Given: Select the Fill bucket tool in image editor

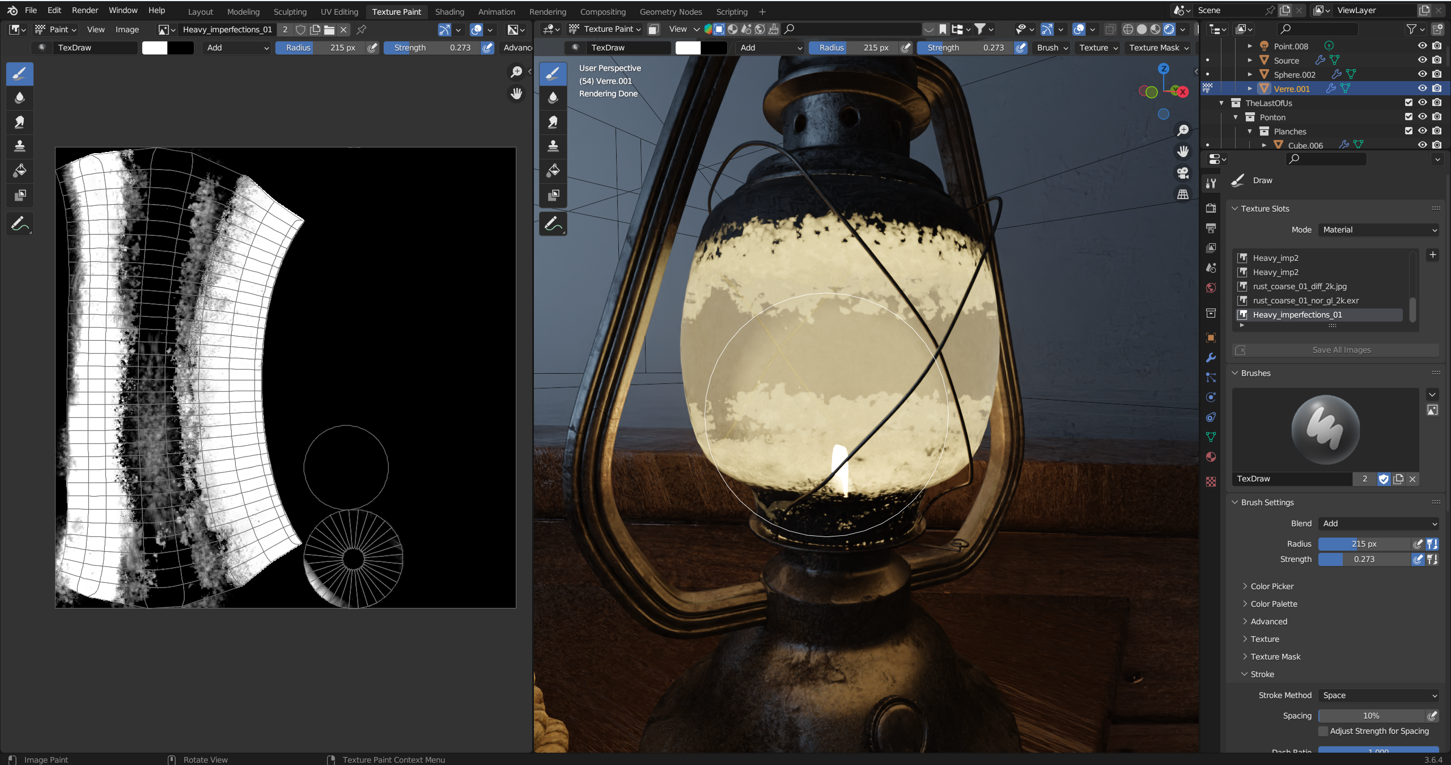Looking at the screenshot, I should tap(20, 171).
